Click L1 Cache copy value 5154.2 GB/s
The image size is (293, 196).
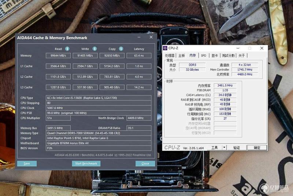pyautogui.click(x=112, y=66)
